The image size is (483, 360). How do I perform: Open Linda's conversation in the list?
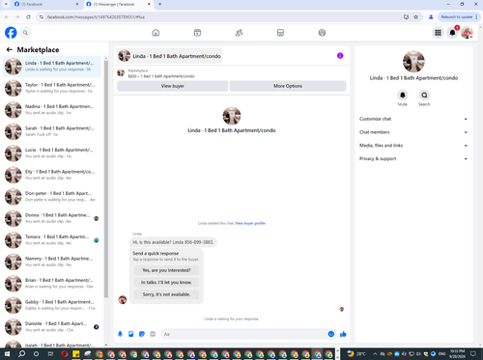click(x=51, y=67)
